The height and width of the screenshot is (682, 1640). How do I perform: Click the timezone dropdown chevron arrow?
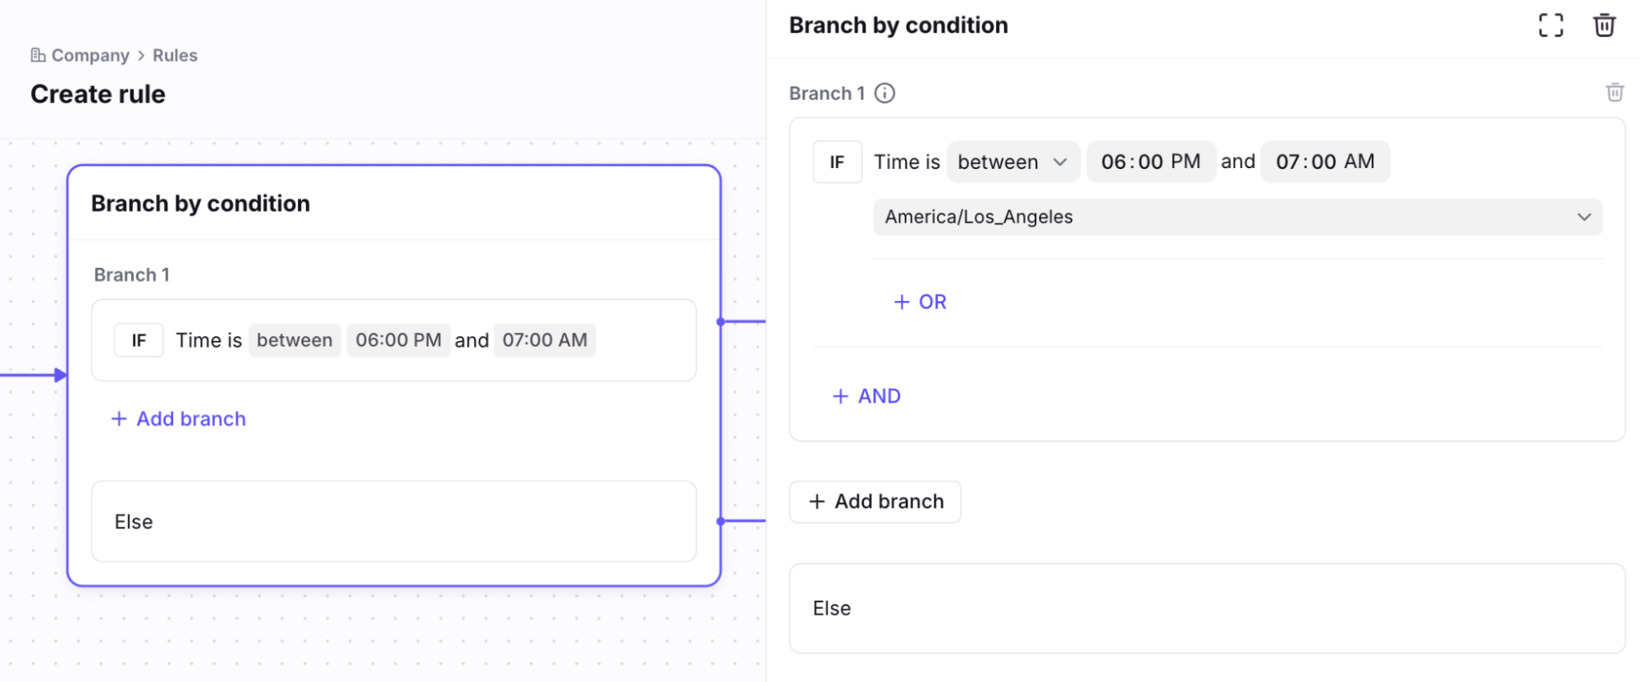click(1583, 217)
